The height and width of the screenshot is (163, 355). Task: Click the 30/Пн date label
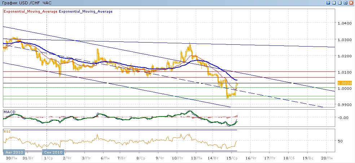(x=11, y=158)
